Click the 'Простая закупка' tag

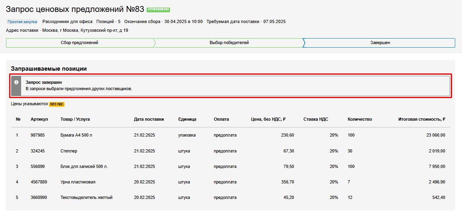click(22, 22)
